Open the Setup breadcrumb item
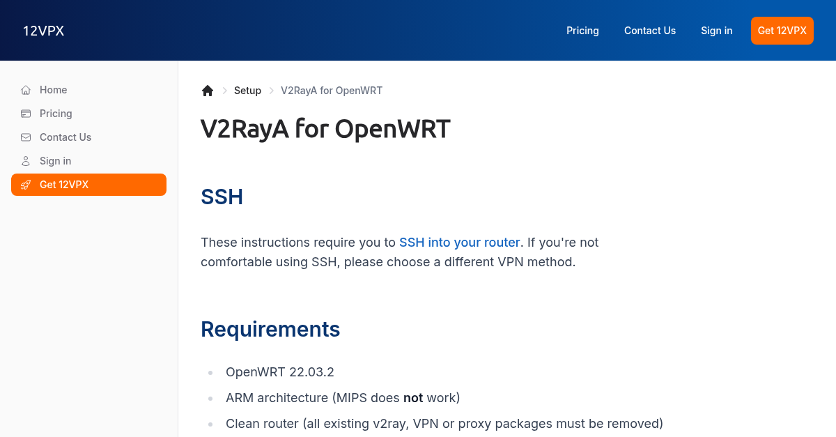This screenshot has width=836, height=437. click(x=247, y=91)
